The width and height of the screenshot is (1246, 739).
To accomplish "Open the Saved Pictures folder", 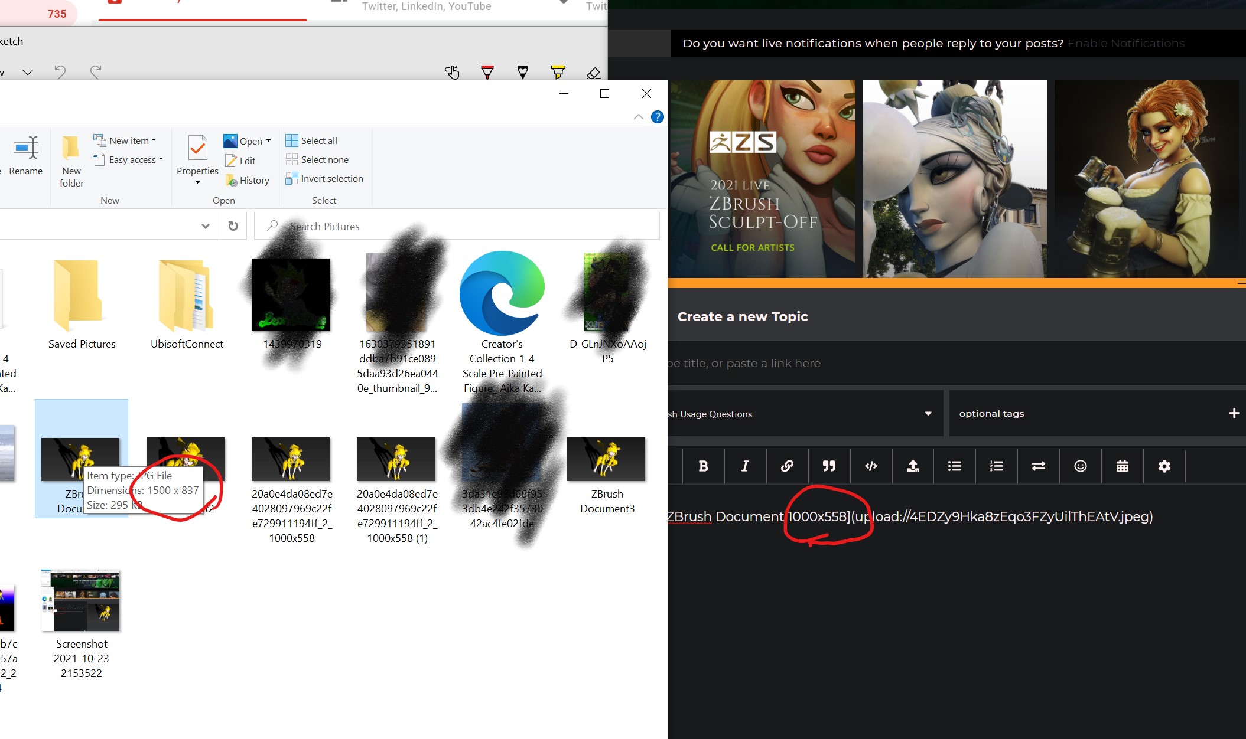I will pyautogui.click(x=82, y=305).
